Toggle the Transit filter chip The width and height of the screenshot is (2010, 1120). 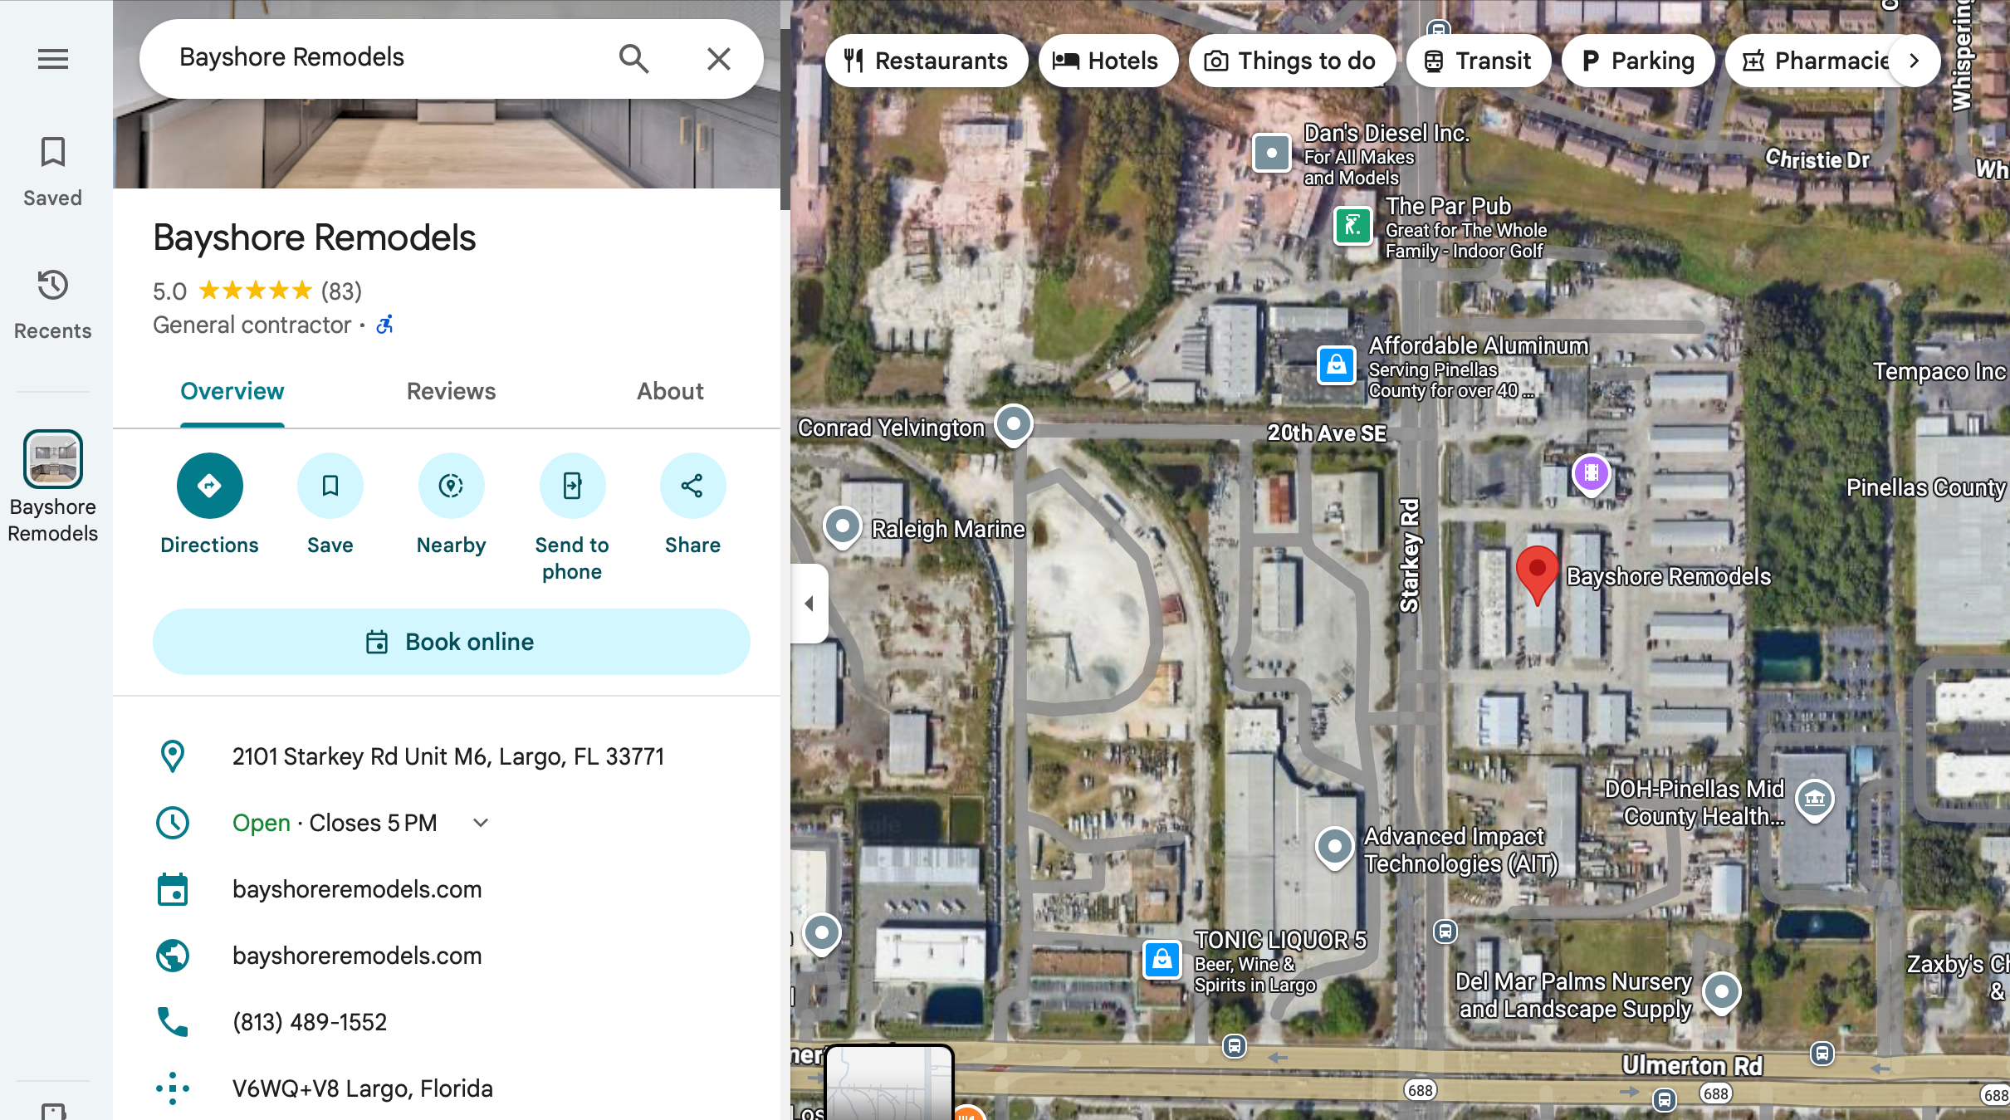pos(1478,61)
